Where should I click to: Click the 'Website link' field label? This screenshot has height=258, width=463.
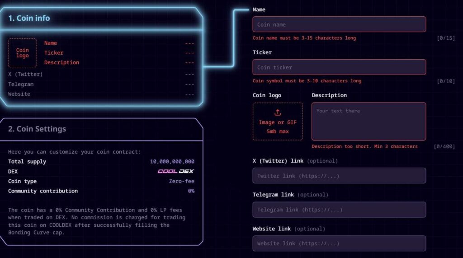[272, 229]
